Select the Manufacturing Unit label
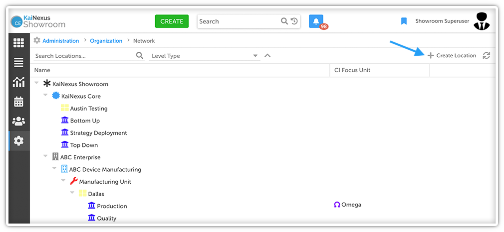The height and width of the screenshot is (232, 504). pyautogui.click(x=105, y=182)
